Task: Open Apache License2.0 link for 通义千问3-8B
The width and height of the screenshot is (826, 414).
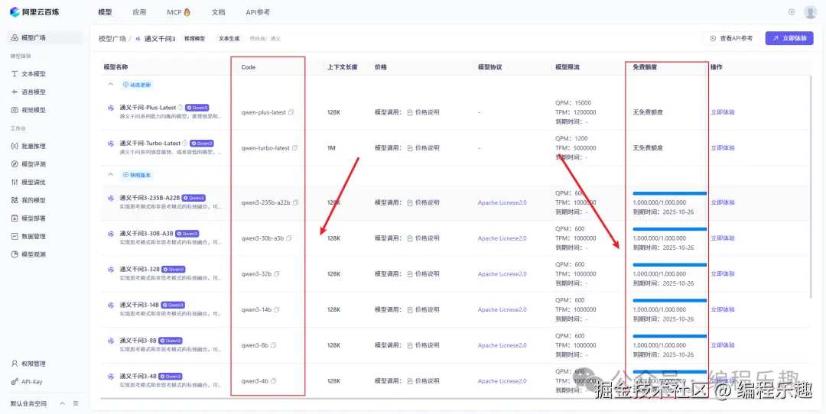Action: (502, 345)
